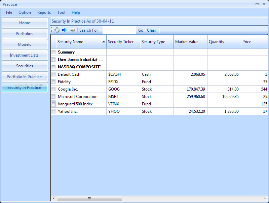This screenshot has width=269, height=203.
Task: Open the Securities section
Action: pos(25,66)
